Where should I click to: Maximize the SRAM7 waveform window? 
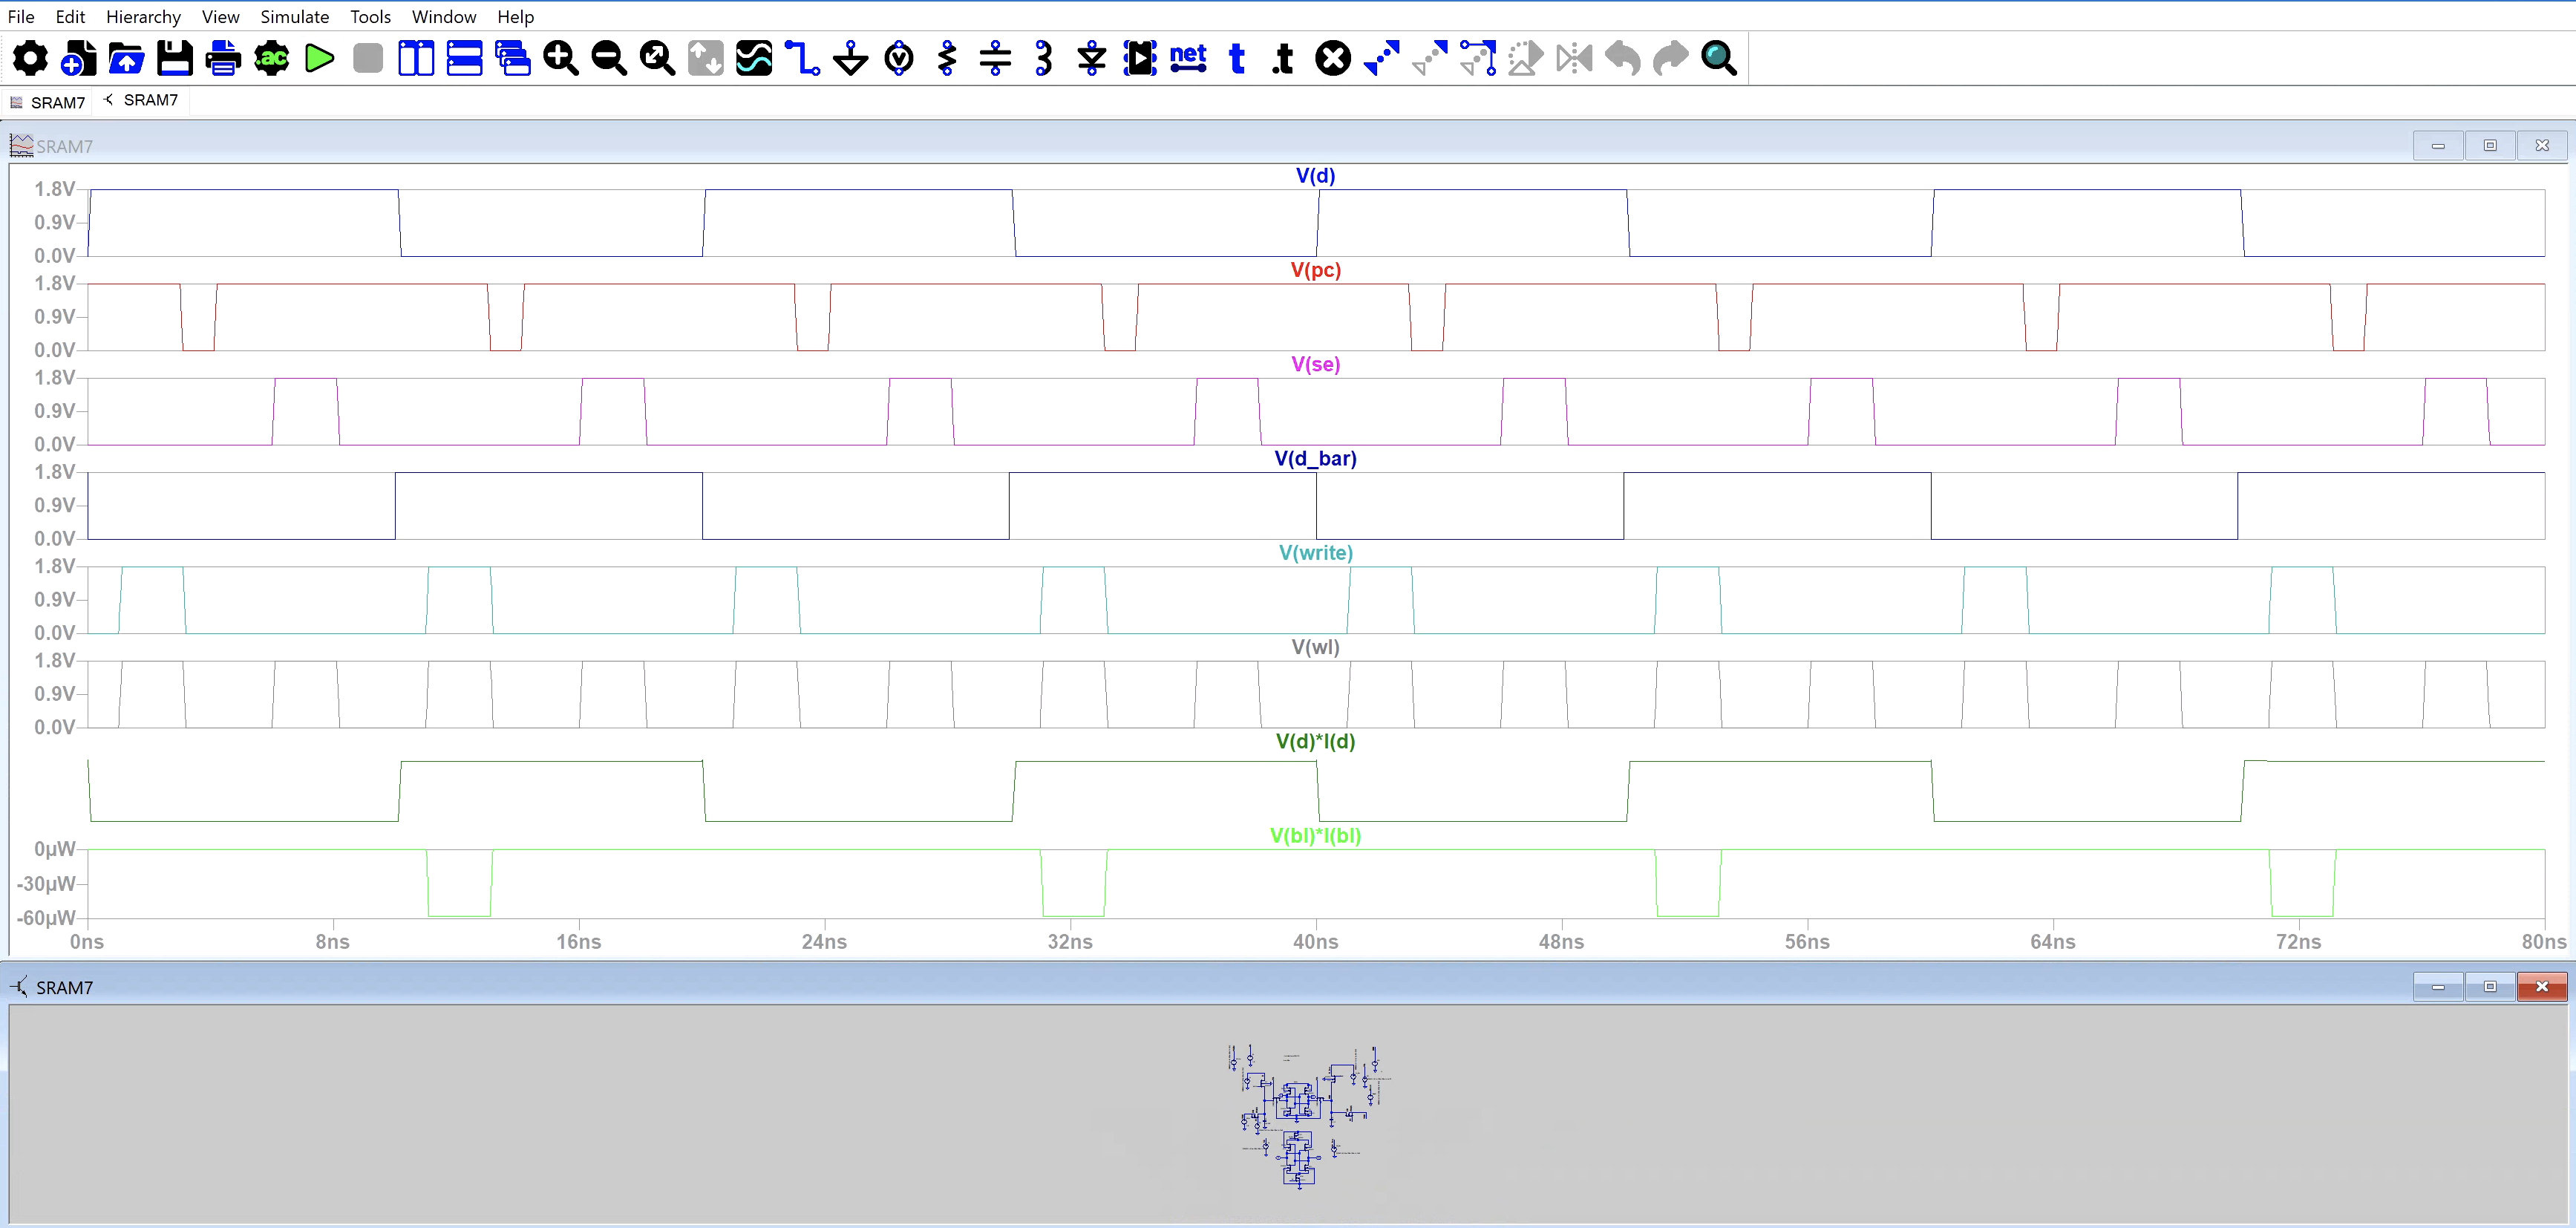click(x=2490, y=146)
